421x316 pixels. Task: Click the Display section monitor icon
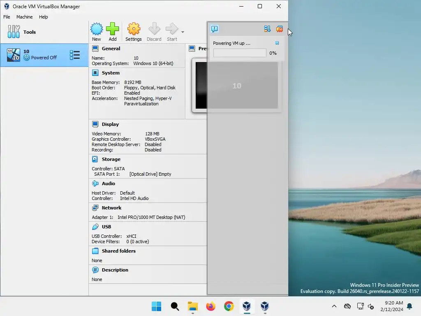tap(95, 124)
